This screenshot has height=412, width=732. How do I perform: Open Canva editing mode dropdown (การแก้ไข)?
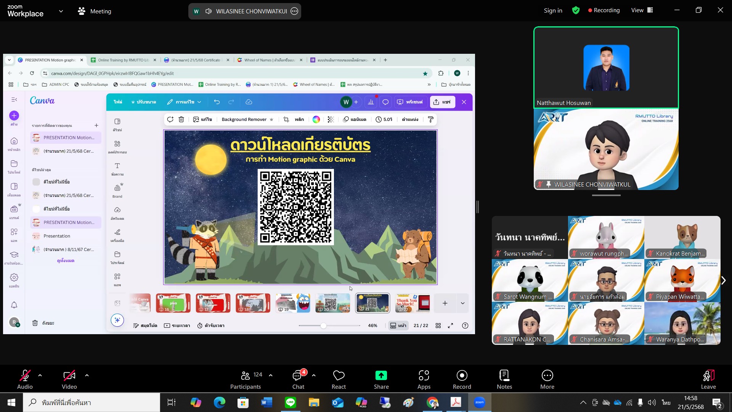[x=184, y=102]
